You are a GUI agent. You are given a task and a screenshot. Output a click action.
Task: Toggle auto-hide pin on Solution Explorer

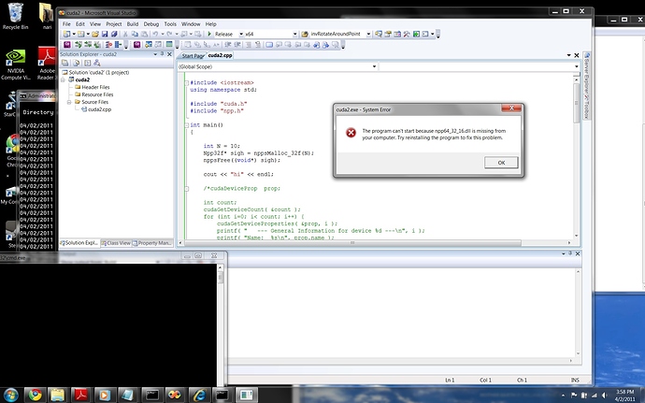click(x=162, y=54)
